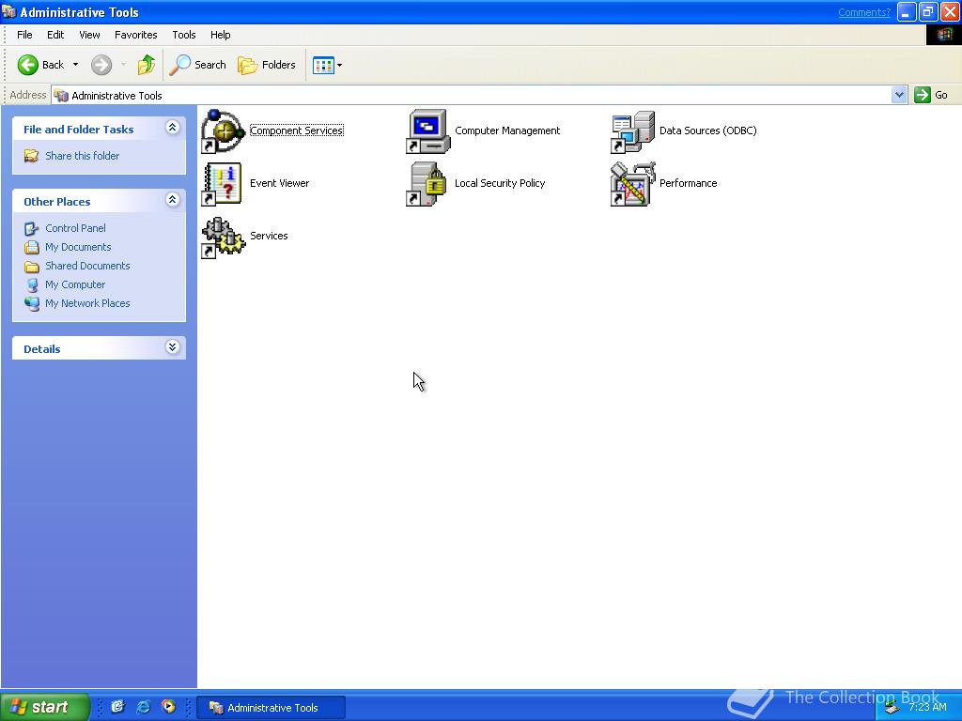Go to Control Panel link
Screen dimensions: 962x721
(75, 228)
